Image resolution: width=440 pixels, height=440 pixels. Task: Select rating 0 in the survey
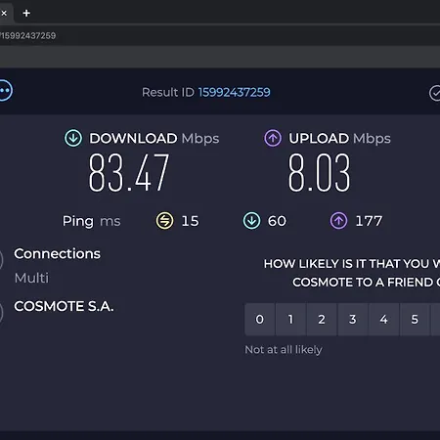click(x=260, y=320)
